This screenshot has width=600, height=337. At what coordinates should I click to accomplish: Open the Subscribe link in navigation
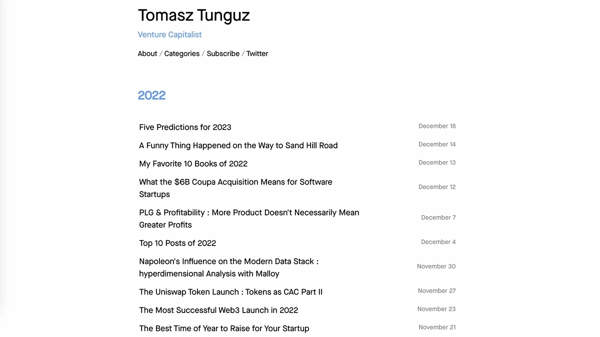tap(223, 53)
